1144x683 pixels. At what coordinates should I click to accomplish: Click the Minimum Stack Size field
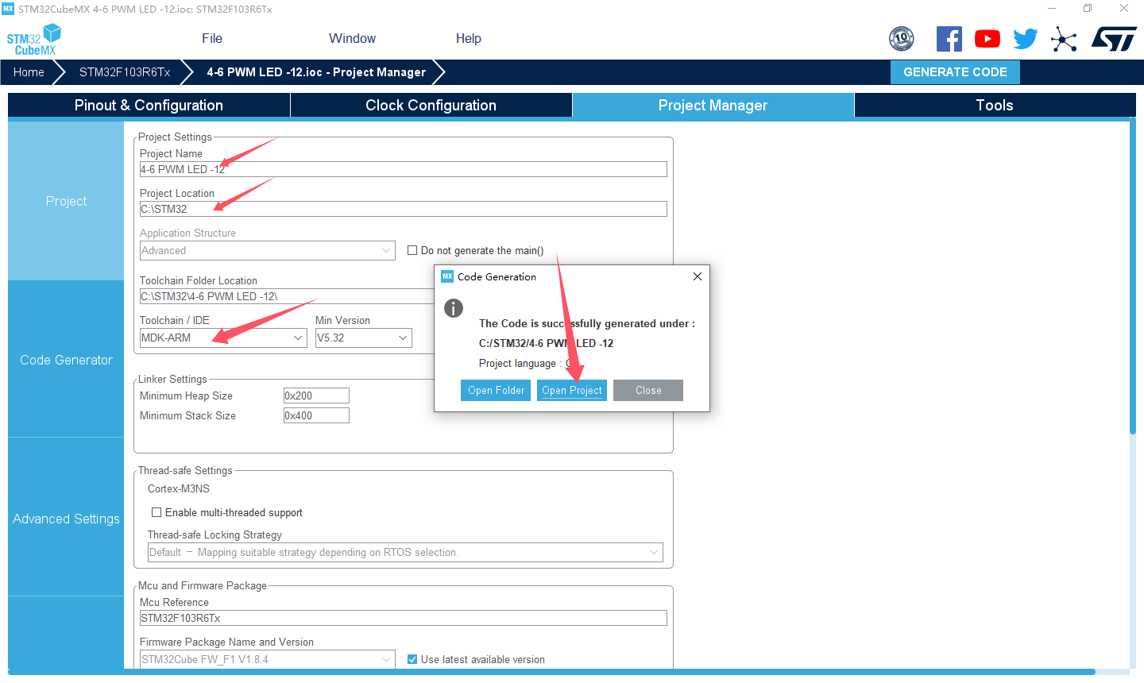pos(316,415)
